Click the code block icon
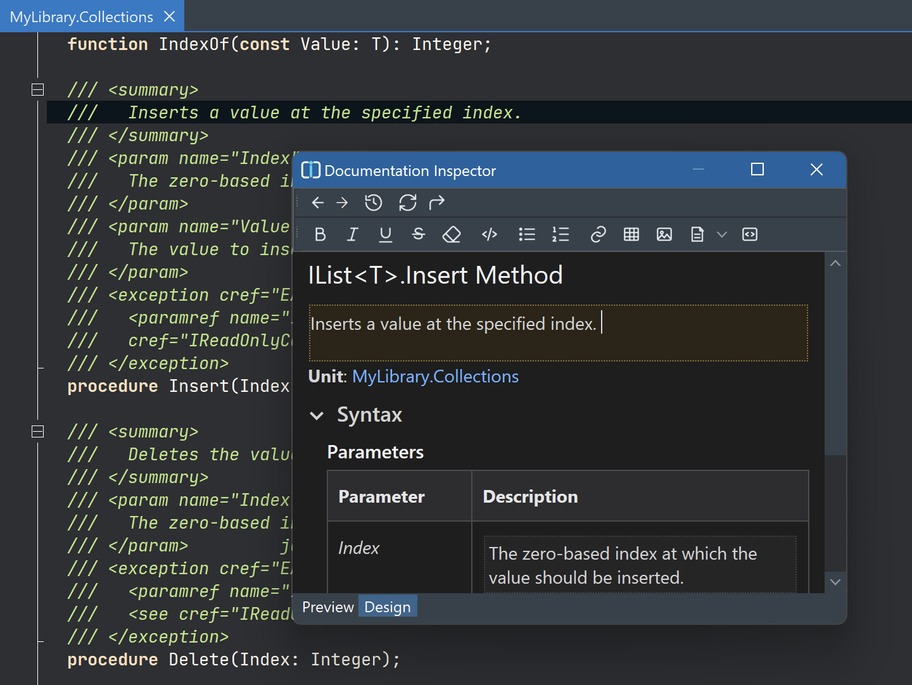This screenshot has height=685, width=912. 750,235
